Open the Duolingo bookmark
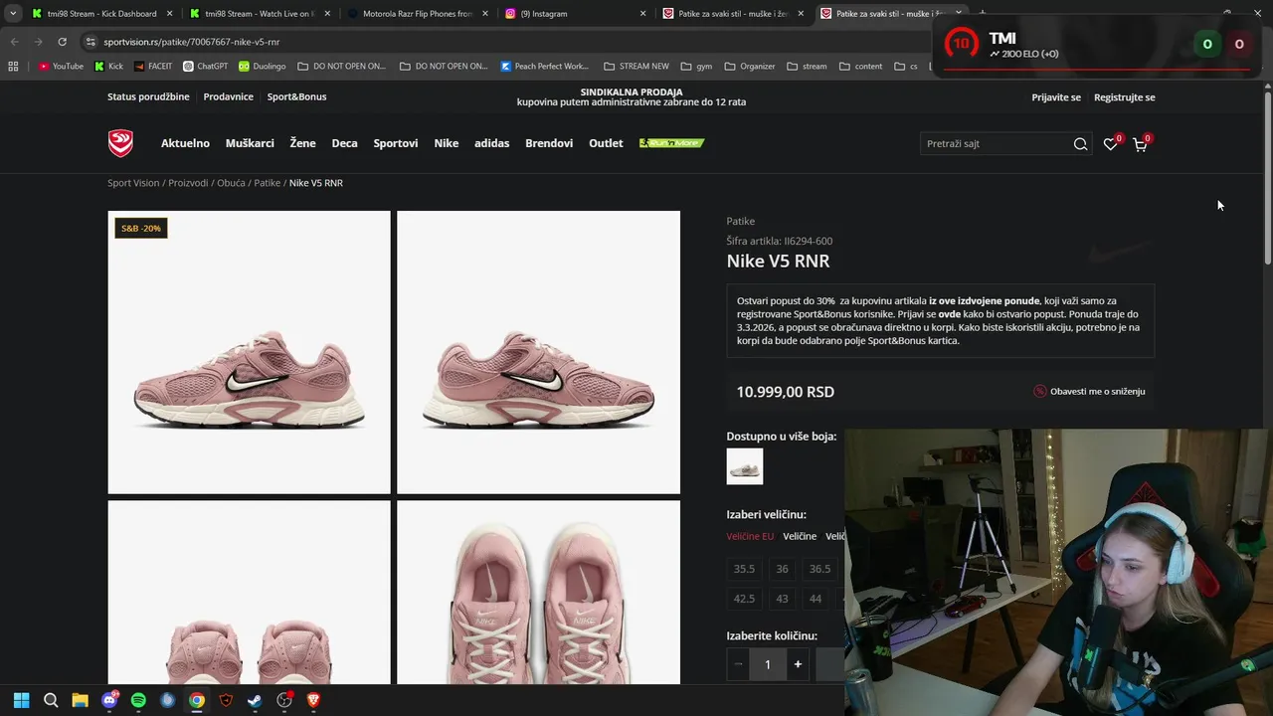Viewport: 1273px width, 716px height. coord(263,67)
